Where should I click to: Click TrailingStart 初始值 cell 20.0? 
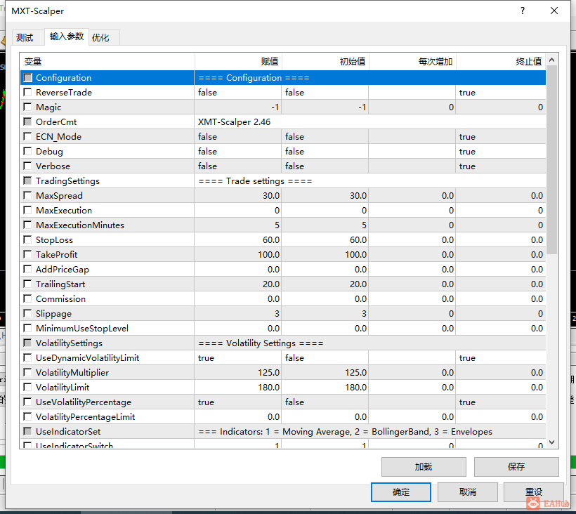[325, 284]
